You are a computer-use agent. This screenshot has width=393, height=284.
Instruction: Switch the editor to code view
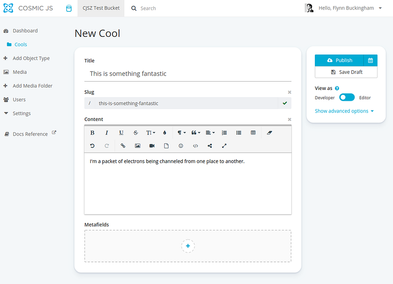point(196,146)
